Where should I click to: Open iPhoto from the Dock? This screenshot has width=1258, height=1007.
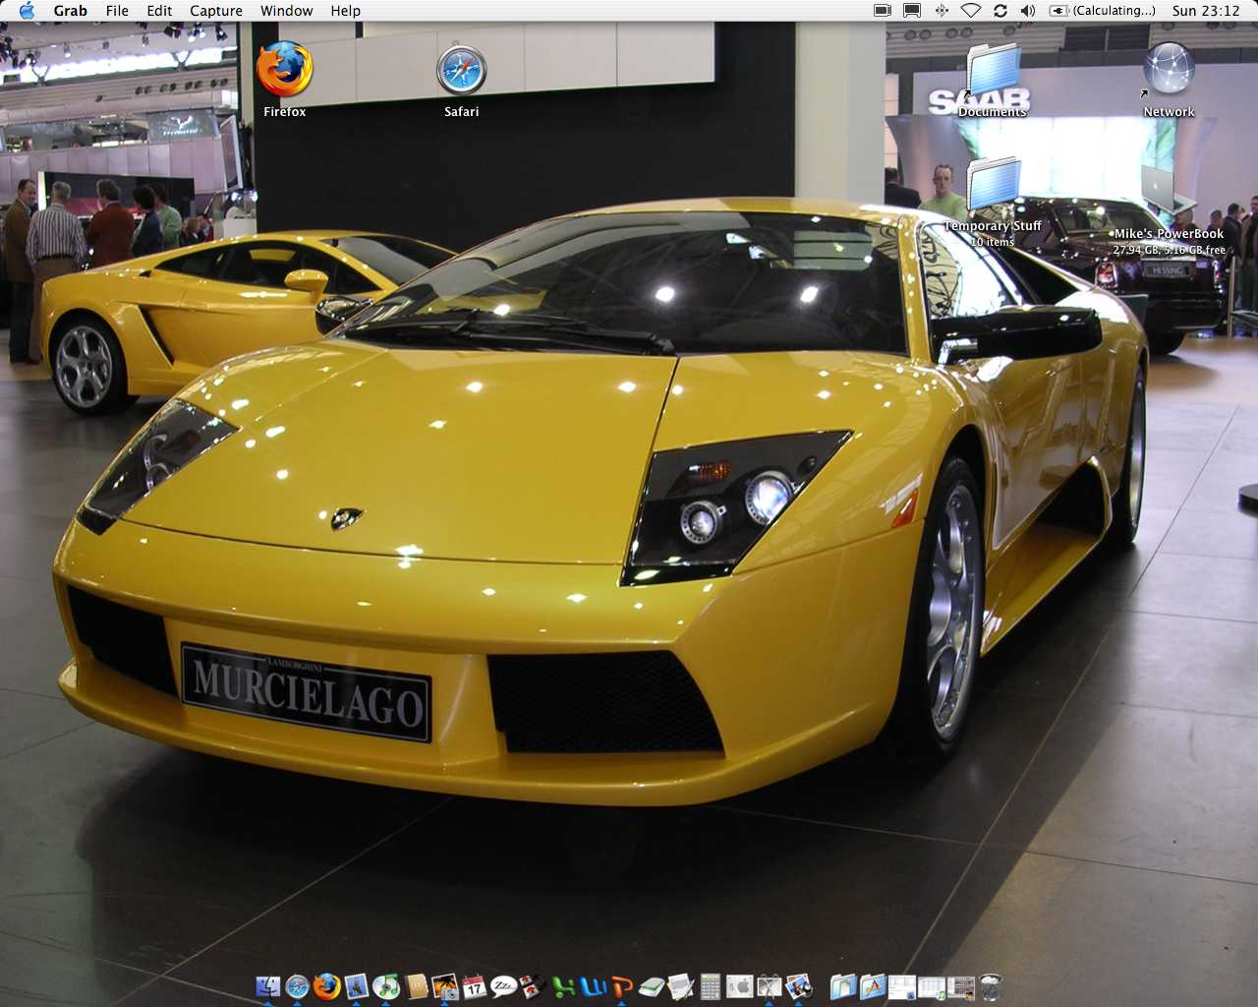point(444,986)
